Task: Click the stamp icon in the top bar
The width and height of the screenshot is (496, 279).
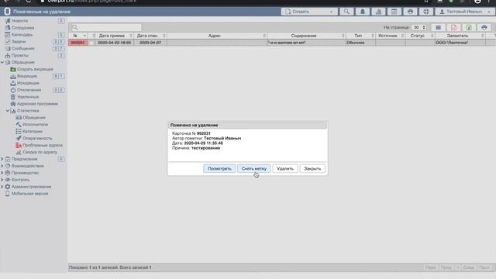Action: point(378,12)
